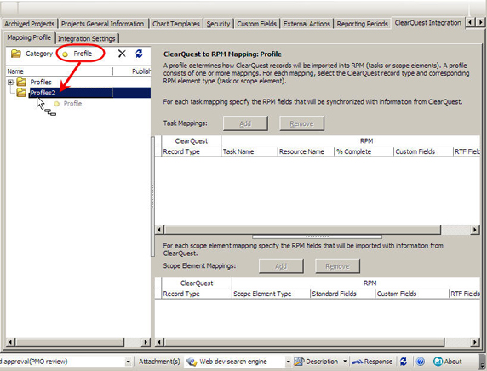Delete the selection with the X icon
This screenshot has height=371, width=487.
122,54
